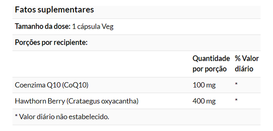The image size is (273, 131).
Task: Click the "% Valor diário" column header
Action: [247, 64]
